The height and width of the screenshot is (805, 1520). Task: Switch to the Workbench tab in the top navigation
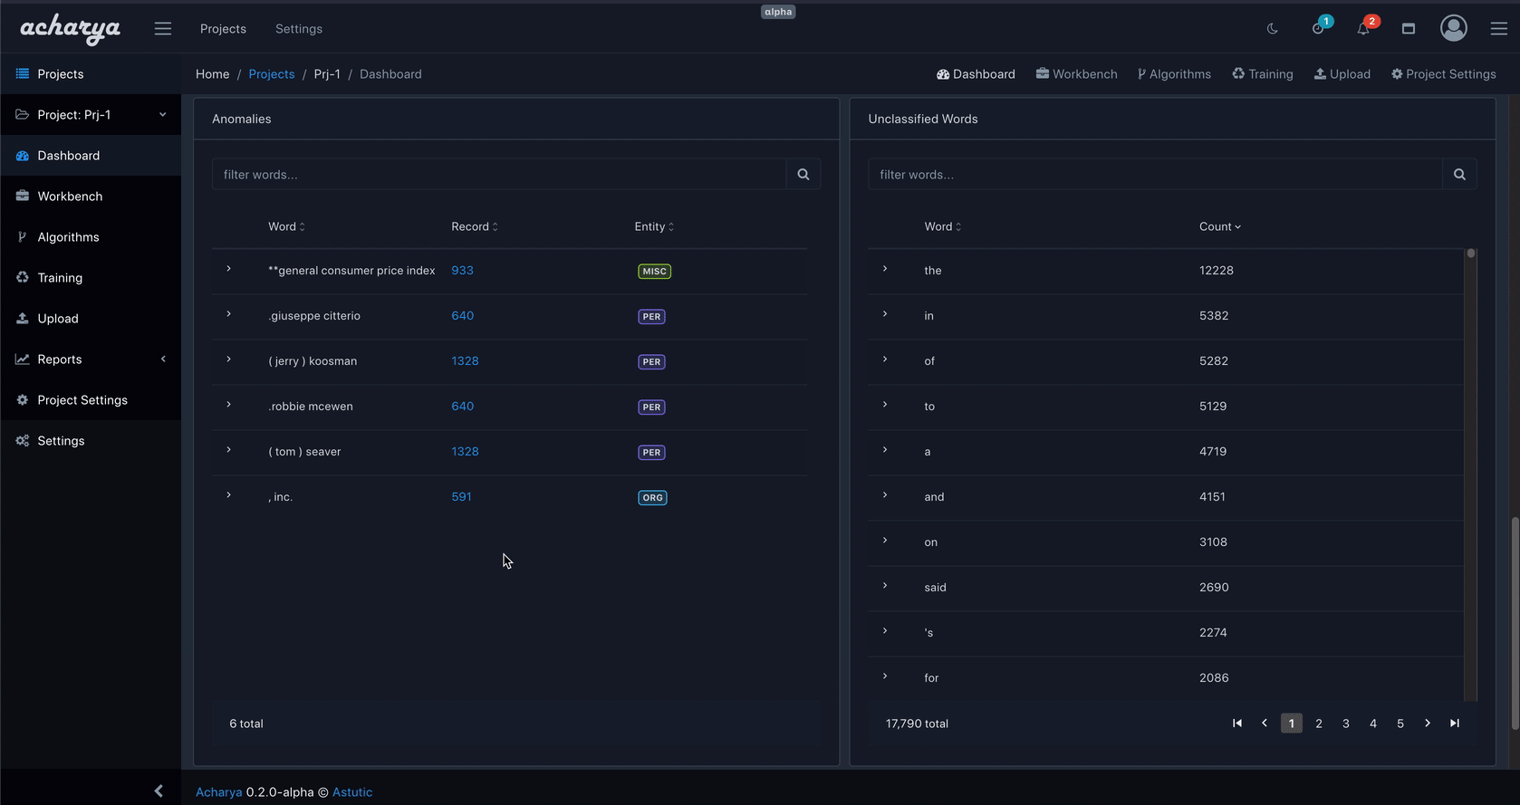click(x=1076, y=74)
